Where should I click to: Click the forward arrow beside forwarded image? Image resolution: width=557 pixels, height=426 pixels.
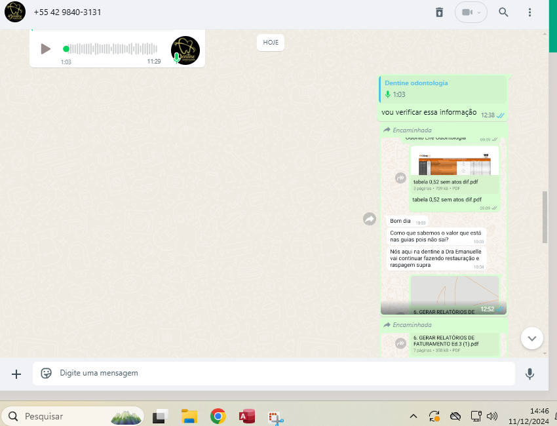tap(370, 219)
